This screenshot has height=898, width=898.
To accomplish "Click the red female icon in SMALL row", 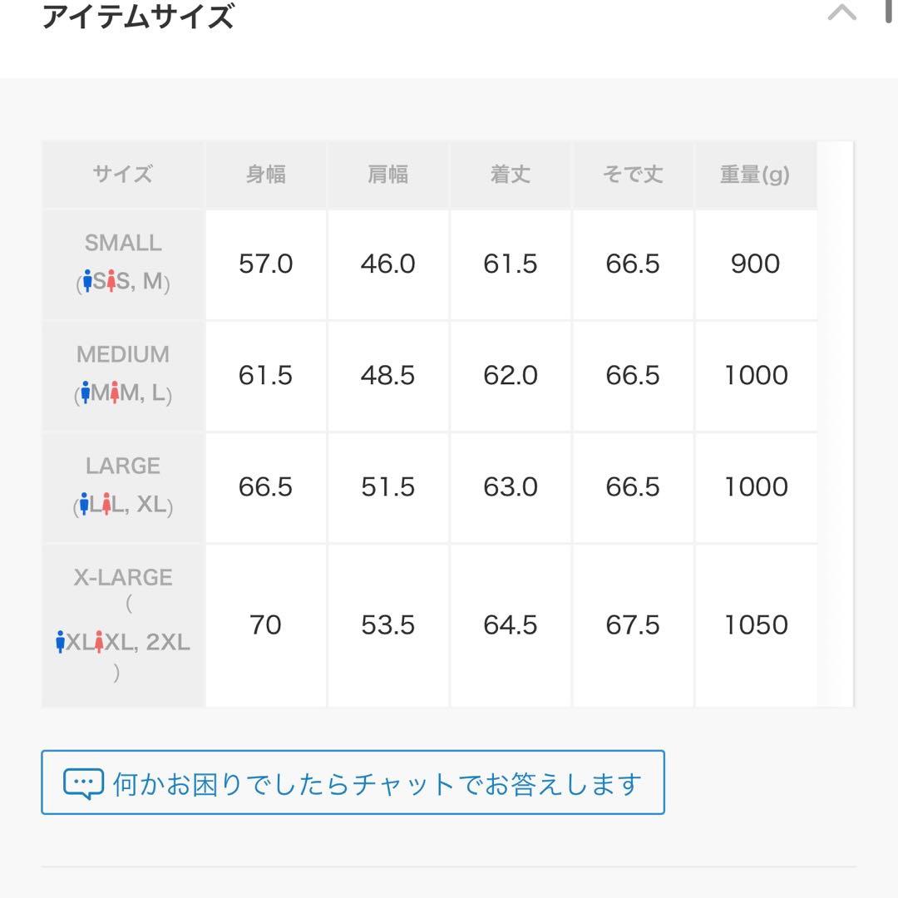I will (x=111, y=283).
